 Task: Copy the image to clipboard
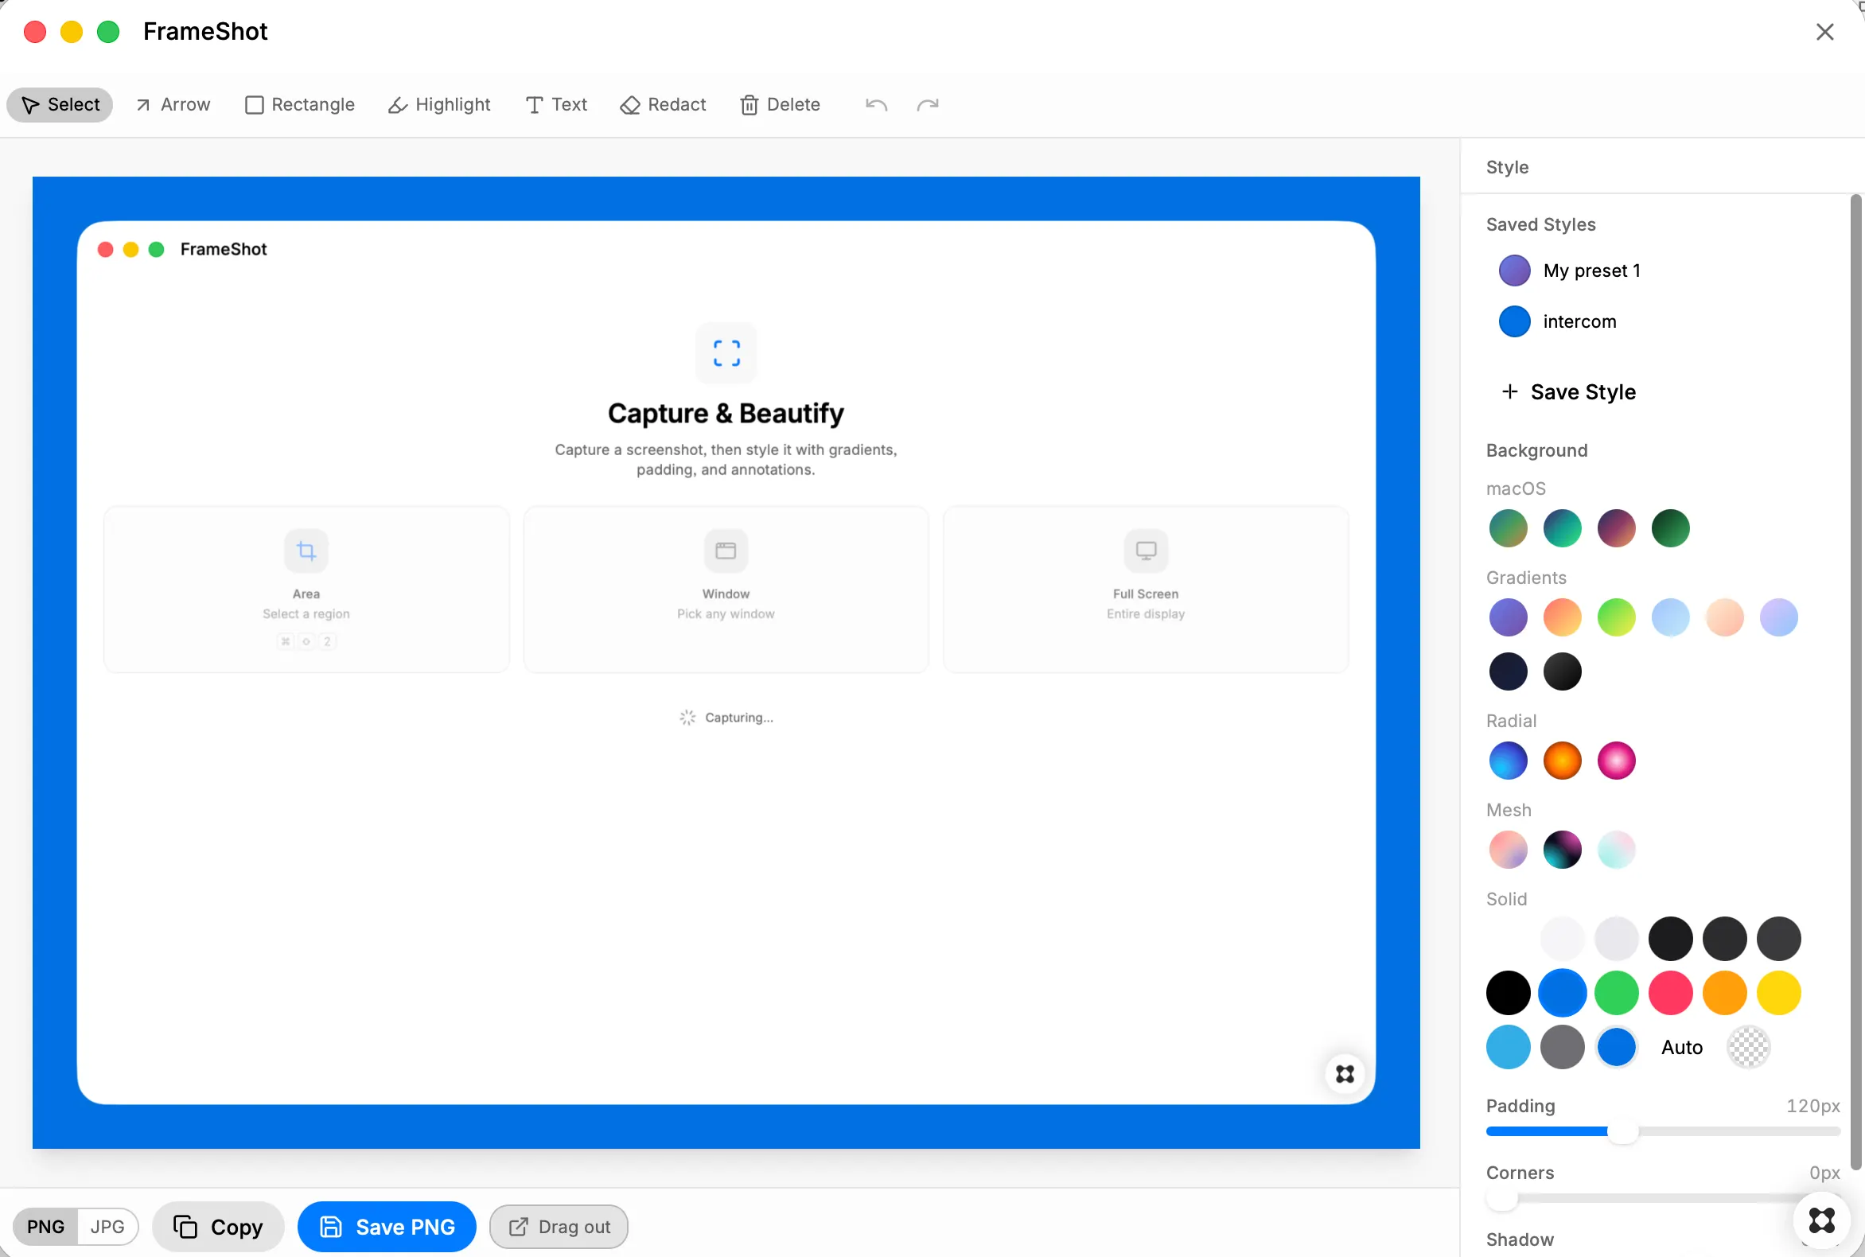click(218, 1227)
